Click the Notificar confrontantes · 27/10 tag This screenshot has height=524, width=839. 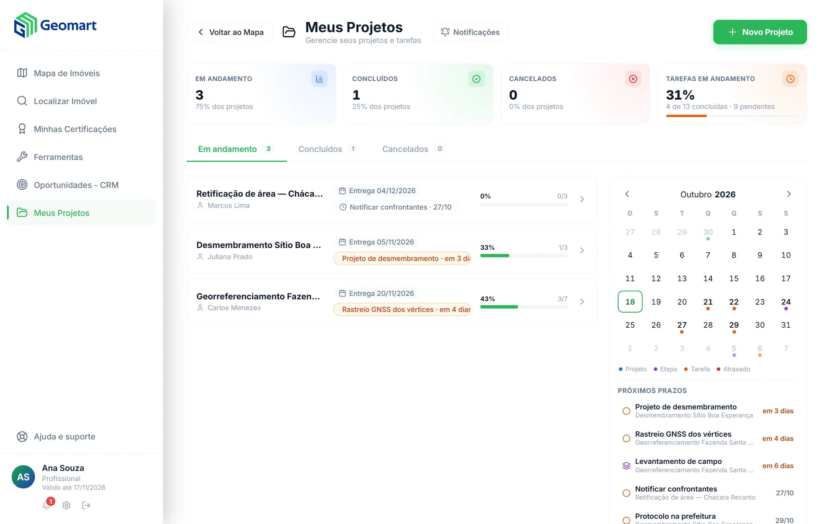coord(395,207)
